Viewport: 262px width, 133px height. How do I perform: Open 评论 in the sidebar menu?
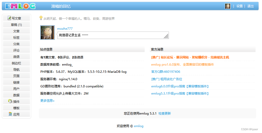click(x=17, y=50)
